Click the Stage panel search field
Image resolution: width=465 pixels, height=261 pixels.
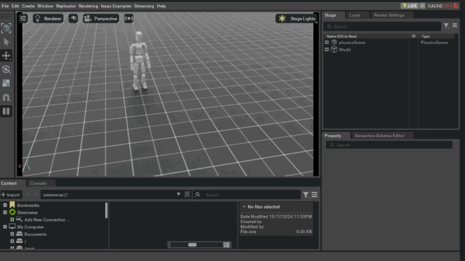tap(382, 27)
